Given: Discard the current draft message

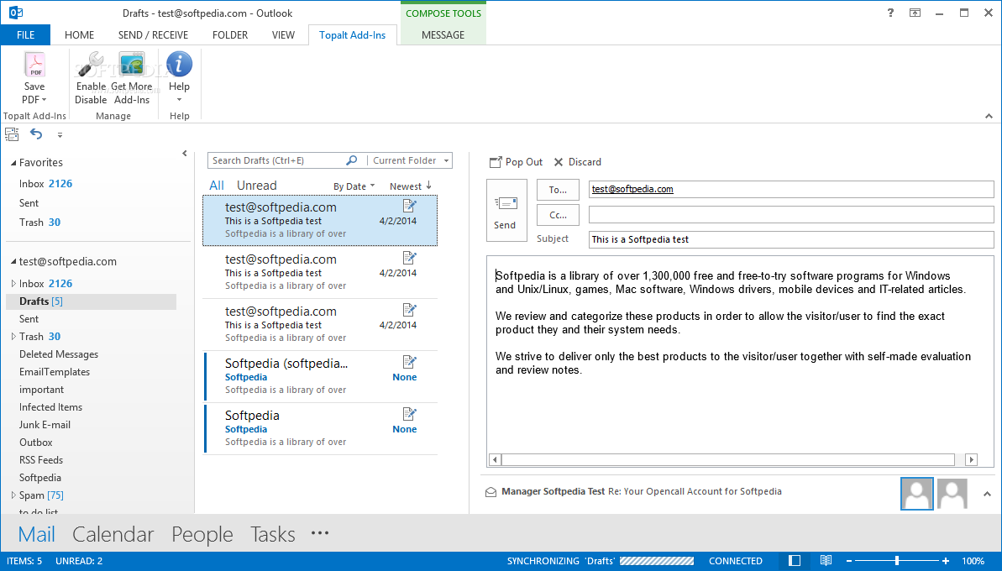Looking at the screenshot, I should click(x=577, y=162).
